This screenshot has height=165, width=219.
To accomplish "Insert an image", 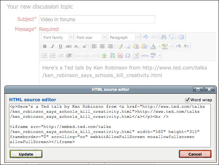I will (x=104, y=56).
